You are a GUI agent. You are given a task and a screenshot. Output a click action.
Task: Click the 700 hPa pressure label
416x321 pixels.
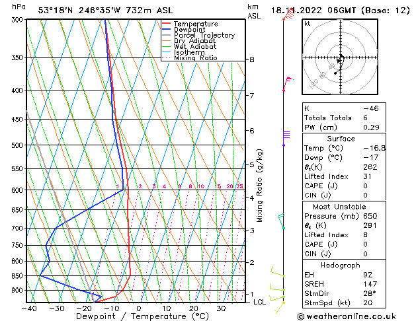(19, 228)
